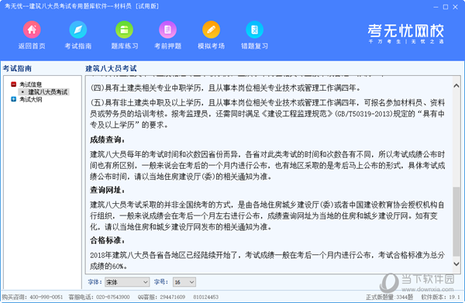Click the 客服电话 number in status bar
The height and width of the screenshot is (303, 465).
coord(112,297)
